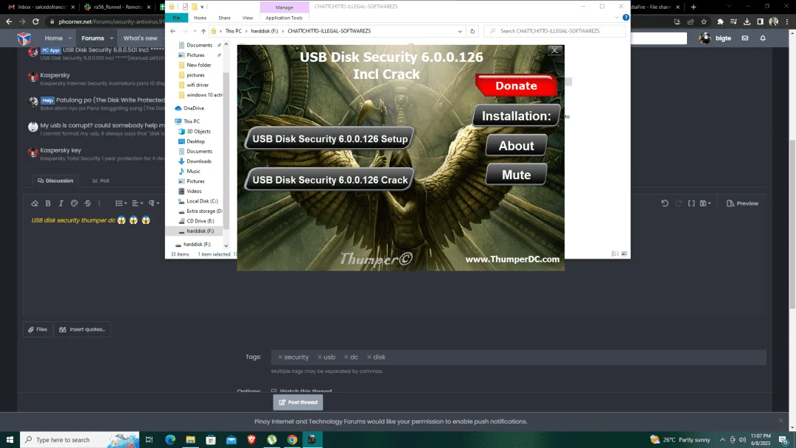
Task: Open the forum alerts bell icon
Action: [763, 38]
